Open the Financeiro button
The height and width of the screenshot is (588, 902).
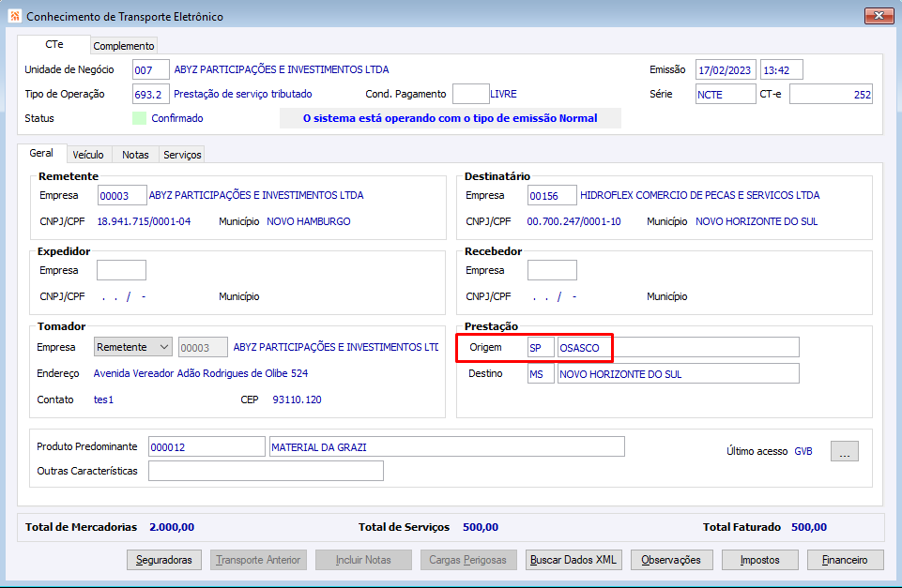pyautogui.click(x=845, y=560)
